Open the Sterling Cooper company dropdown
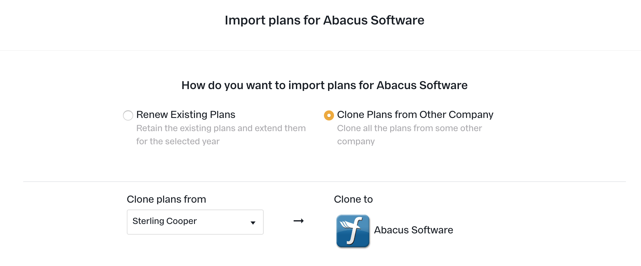 195,222
